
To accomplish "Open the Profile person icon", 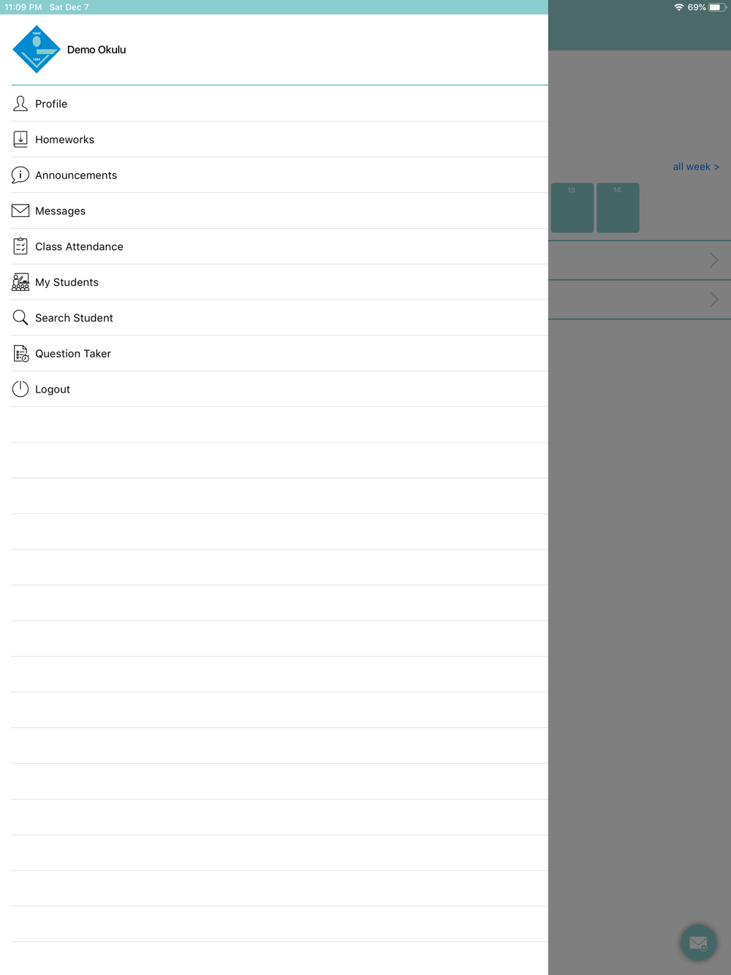I will pos(20,104).
